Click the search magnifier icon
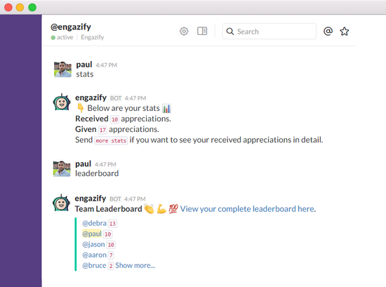The height and width of the screenshot is (287, 386). [x=230, y=32]
